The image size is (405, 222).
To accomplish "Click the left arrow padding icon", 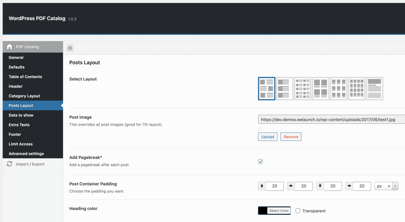I will (349, 186).
